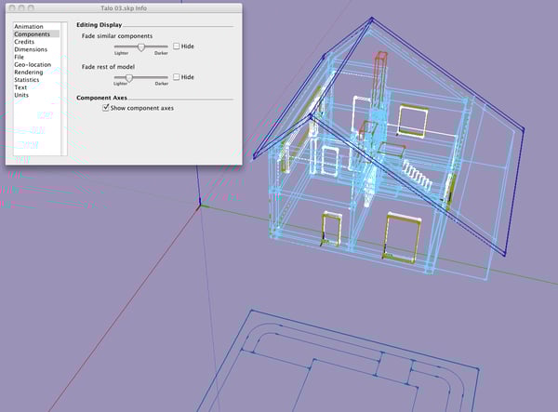
Task: Choose File in the info sidebar
Action: coord(20,57)
